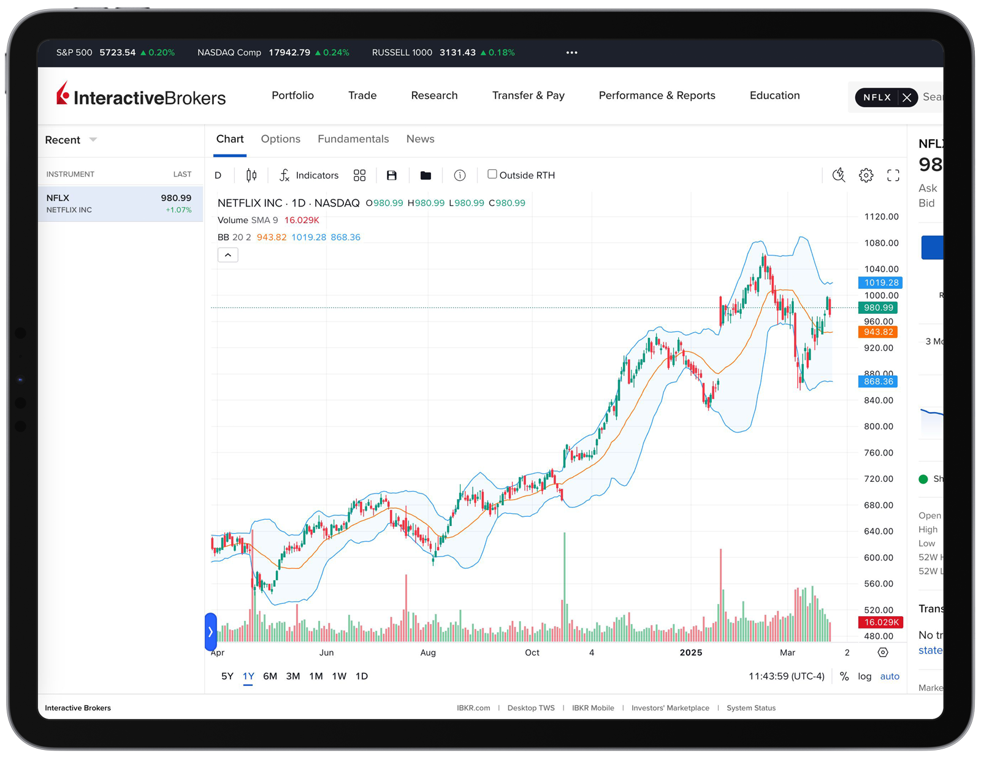
Task: Toggle log scale on the price axis
Action: (865, 676)
